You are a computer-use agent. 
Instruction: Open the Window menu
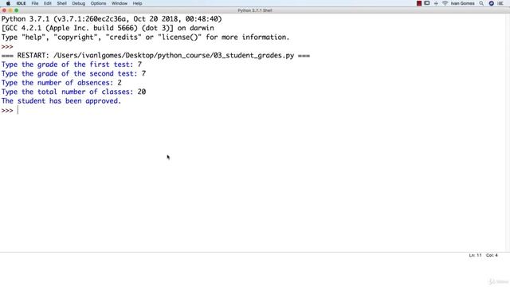coord(120,3)
